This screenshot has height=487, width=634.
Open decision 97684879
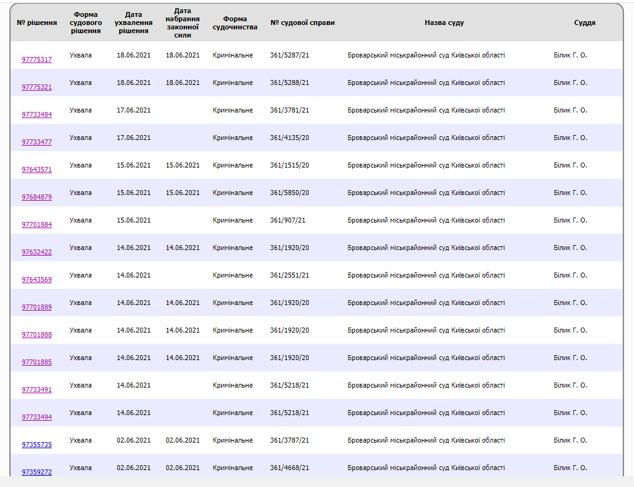(x=37, y=198)
